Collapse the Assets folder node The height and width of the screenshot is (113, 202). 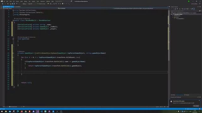coord(173,17)
